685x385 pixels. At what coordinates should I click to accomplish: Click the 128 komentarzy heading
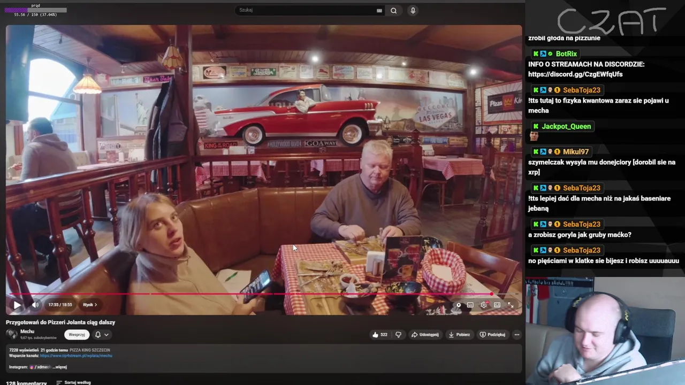click(27, 383)
